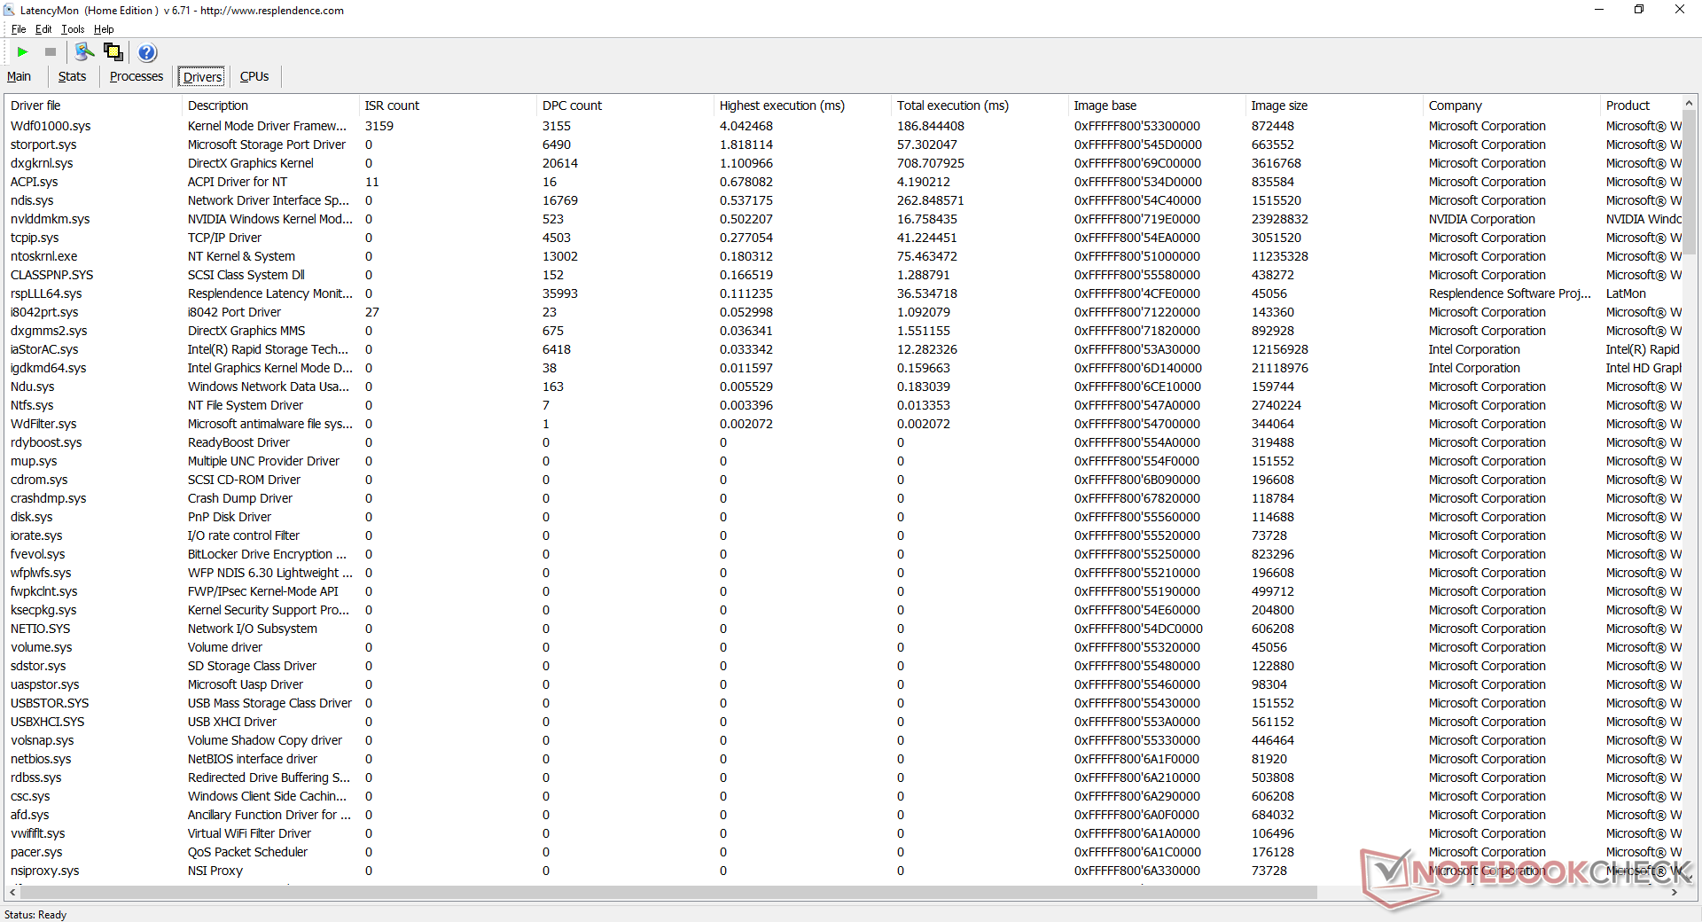
Task: Select the CLASSPNP.SYS driver row
Action: tap(843, 275)
